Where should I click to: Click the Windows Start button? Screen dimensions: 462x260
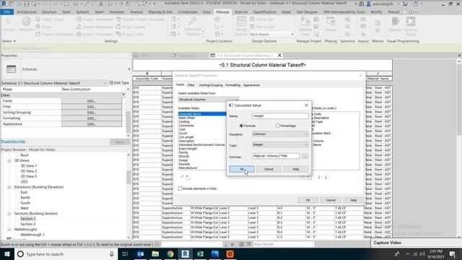coord(7,253)
